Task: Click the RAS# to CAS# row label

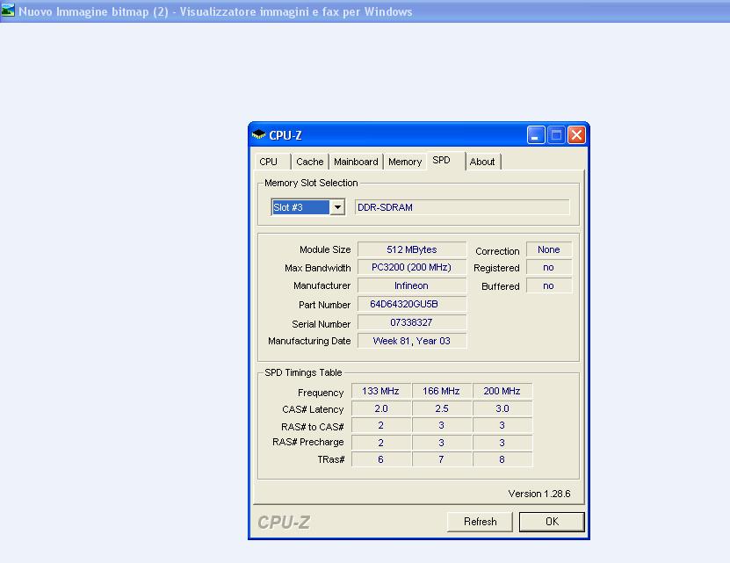Action: click(x=313, y=427)
